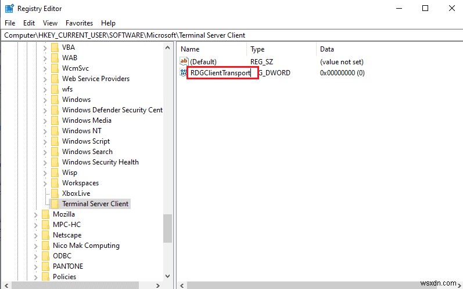Expand the Windows Media key

tap(45, 120)
